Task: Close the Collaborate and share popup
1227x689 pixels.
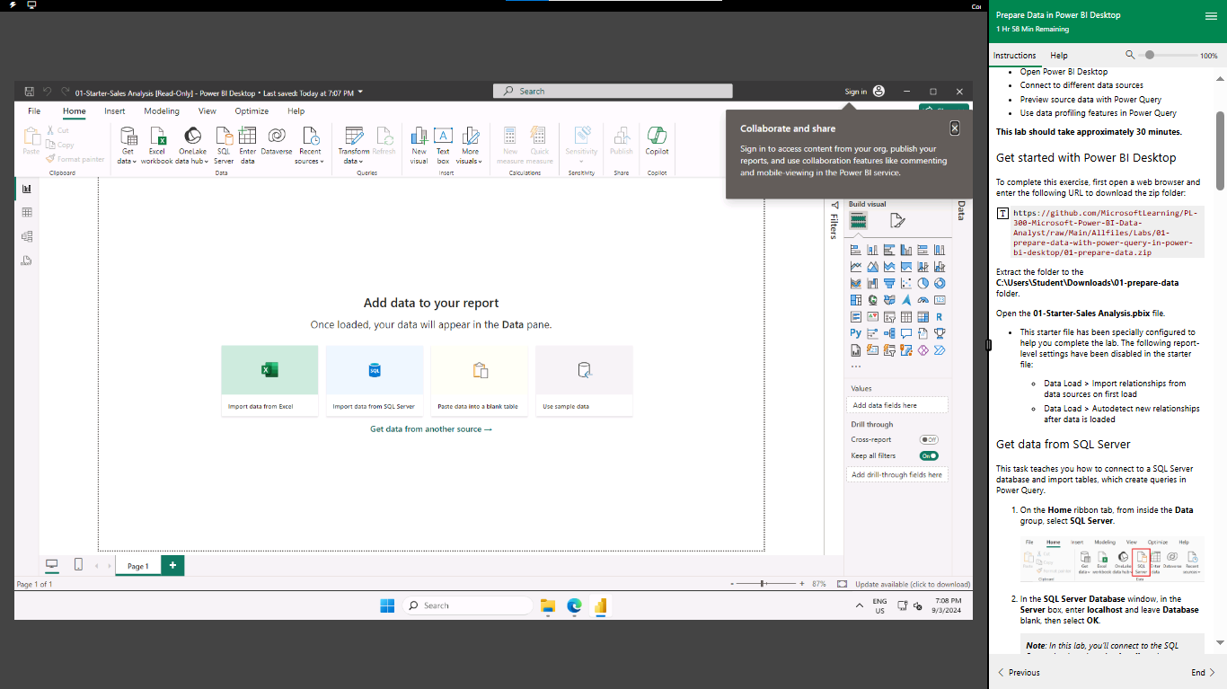Action: pos(954,128)
